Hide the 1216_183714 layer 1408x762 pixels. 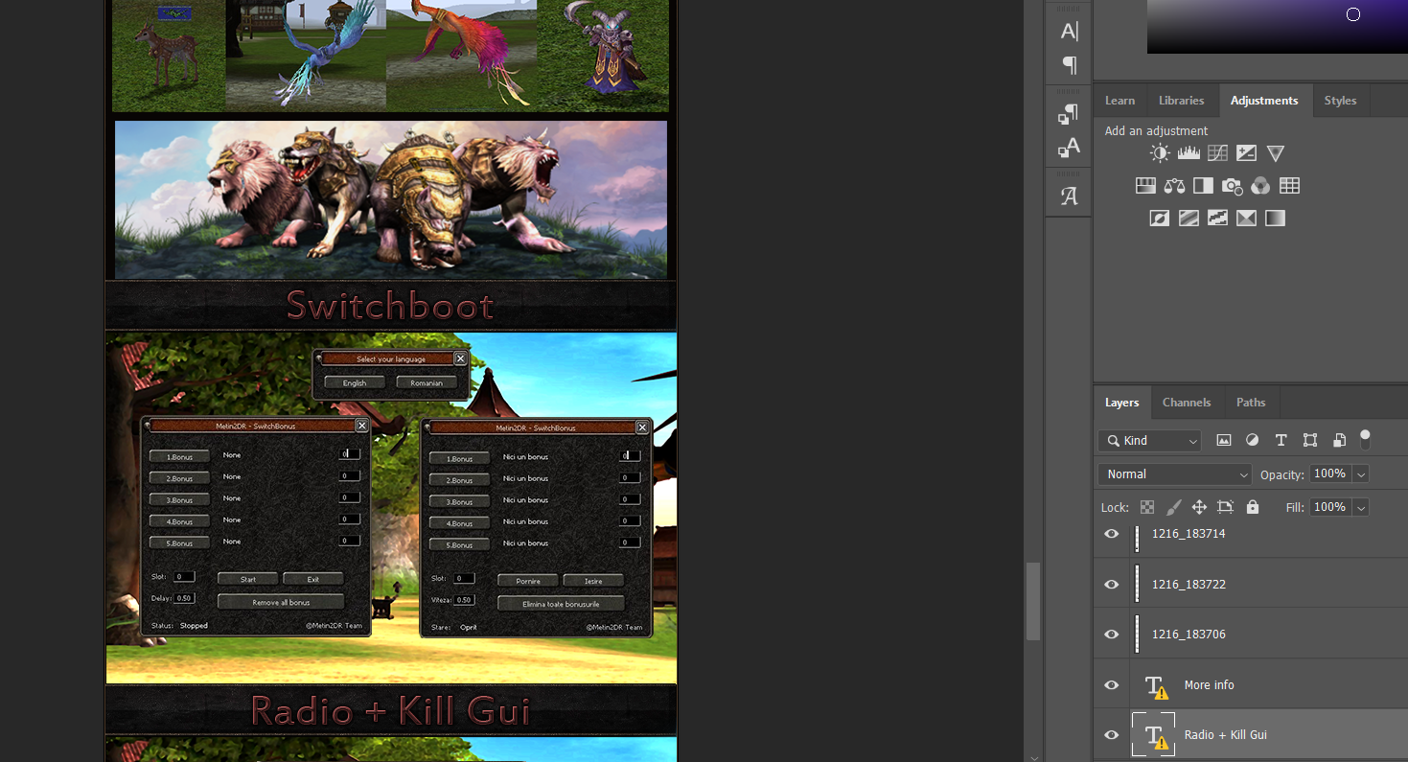(1112, 534)
